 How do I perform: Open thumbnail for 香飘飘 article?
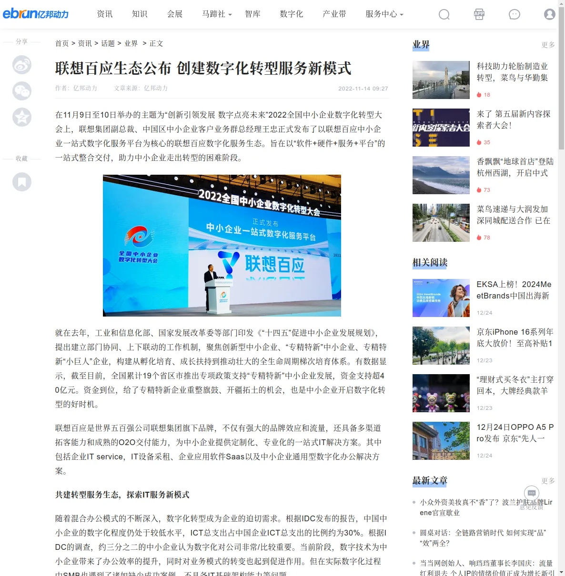point(441,175)
